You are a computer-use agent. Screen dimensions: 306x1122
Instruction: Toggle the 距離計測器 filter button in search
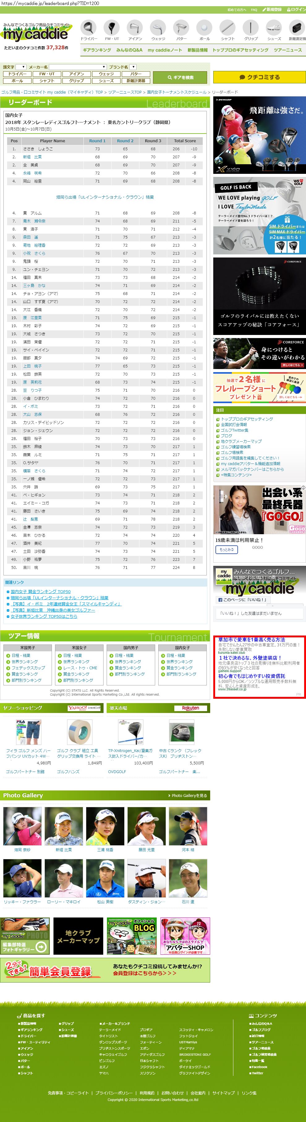click(x=136, y=81)
